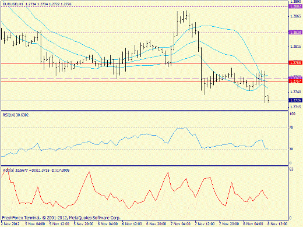Click the RSI oversold level 30 label
Screen dimensions: 303x227
click(291, 149)
